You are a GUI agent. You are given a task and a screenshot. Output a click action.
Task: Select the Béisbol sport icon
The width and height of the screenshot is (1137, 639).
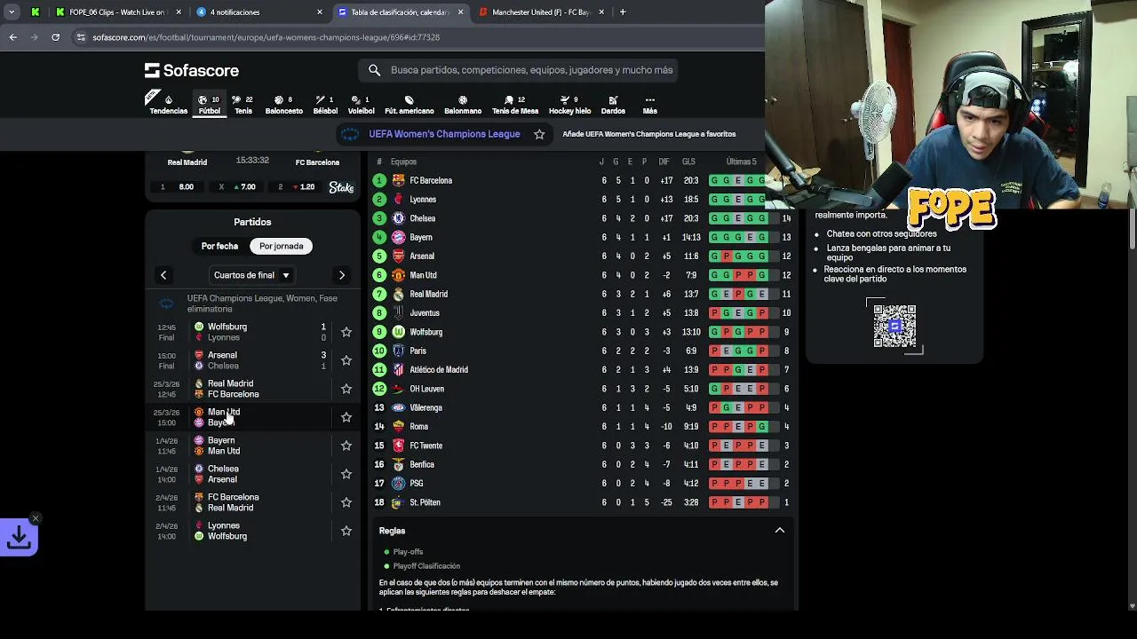325,105
